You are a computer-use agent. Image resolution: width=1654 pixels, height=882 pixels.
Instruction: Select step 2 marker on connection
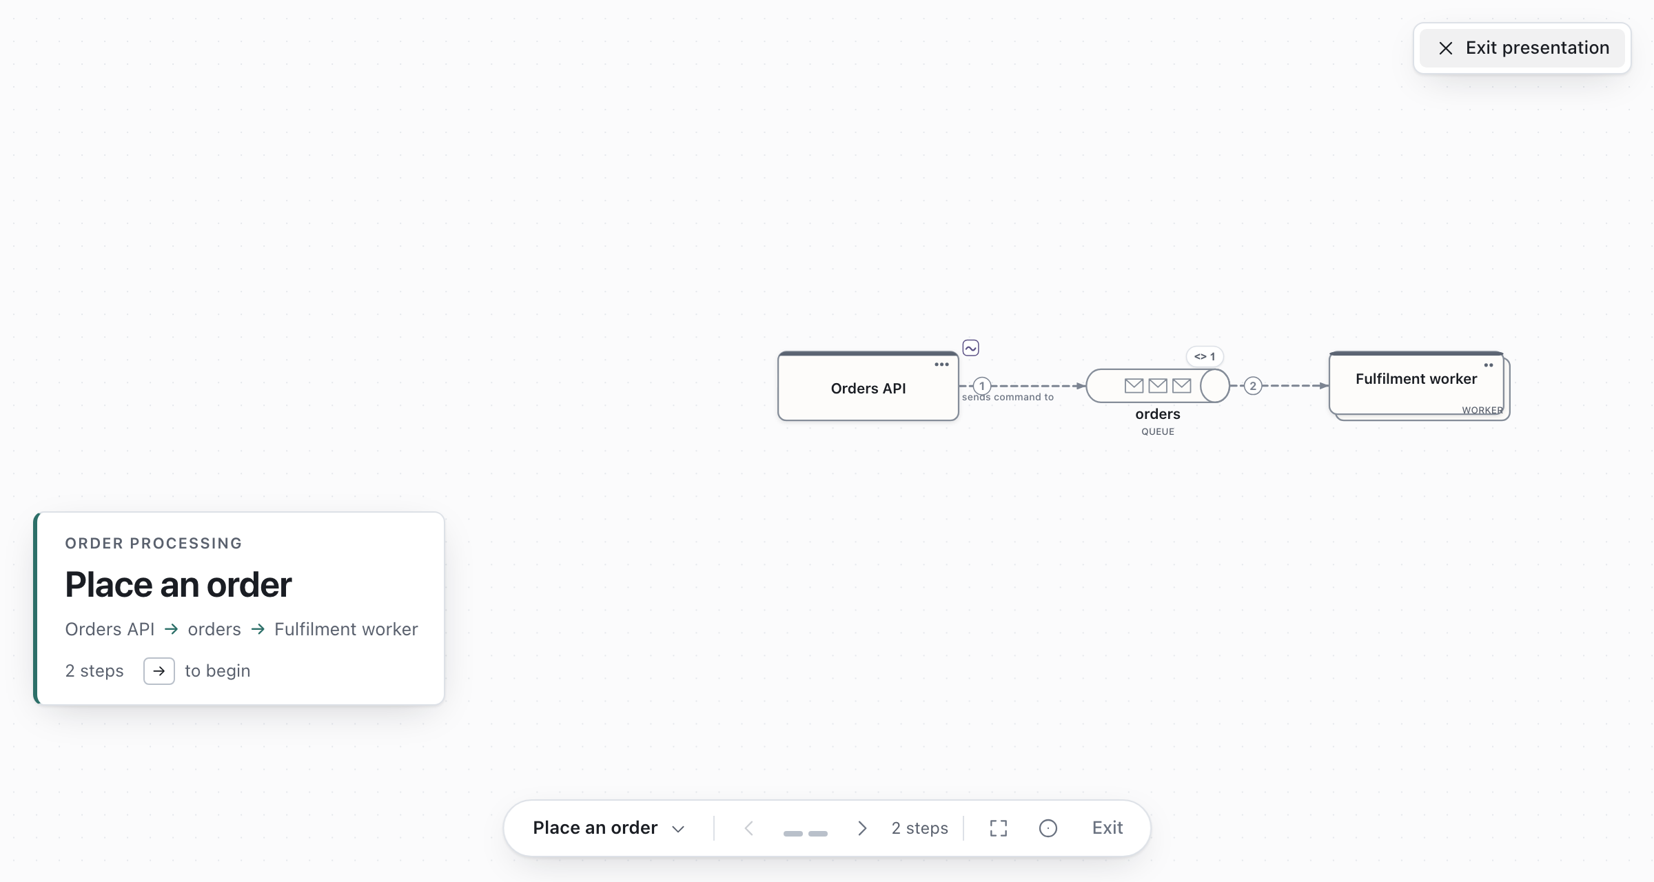click(1253, 386)
